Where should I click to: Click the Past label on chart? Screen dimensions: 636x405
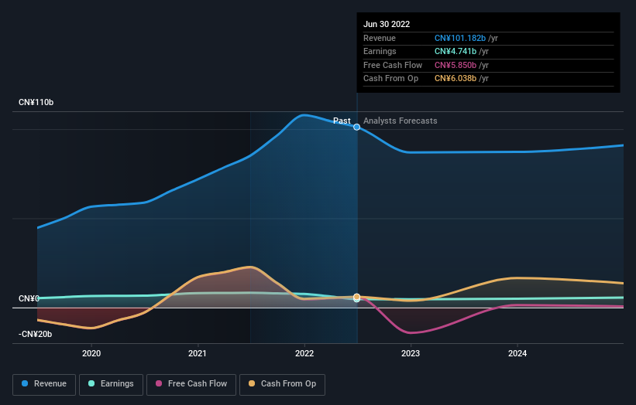[342, 121]
